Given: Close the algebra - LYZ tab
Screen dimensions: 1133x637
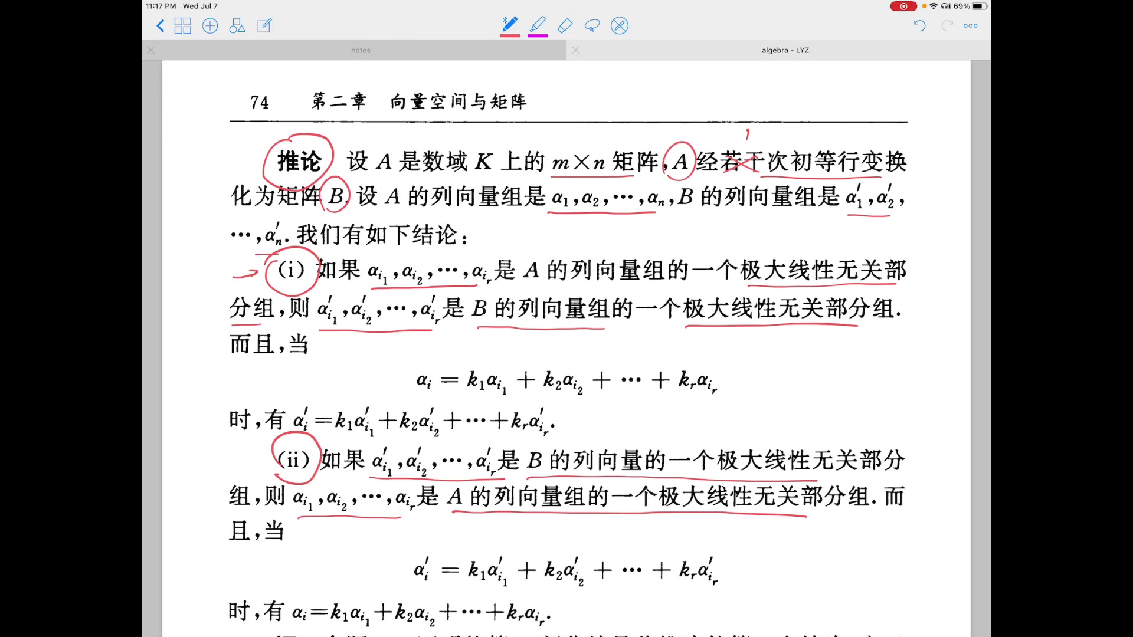Looking at the screenshot, I should [576, 50].
